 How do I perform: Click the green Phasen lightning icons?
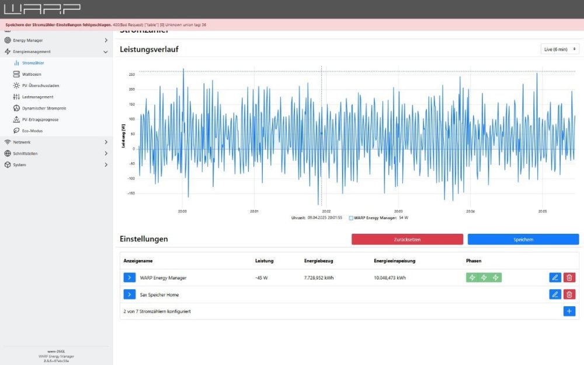(484, 278)
